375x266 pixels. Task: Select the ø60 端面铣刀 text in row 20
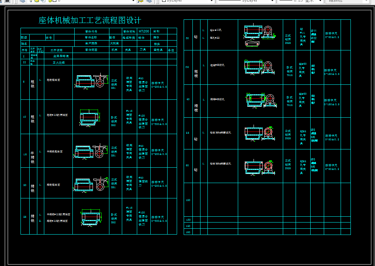(143, 182)
